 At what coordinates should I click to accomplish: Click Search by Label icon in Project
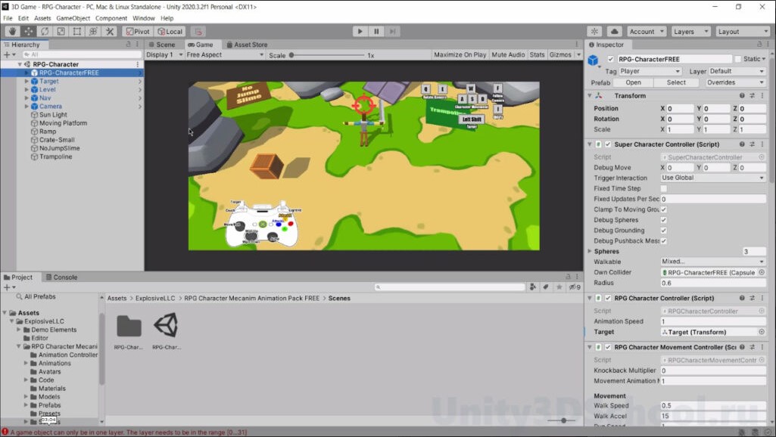(x=545, y=287)
